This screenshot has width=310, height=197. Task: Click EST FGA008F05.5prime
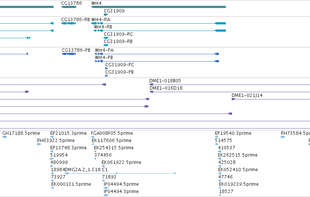click(x=112, y=133)
